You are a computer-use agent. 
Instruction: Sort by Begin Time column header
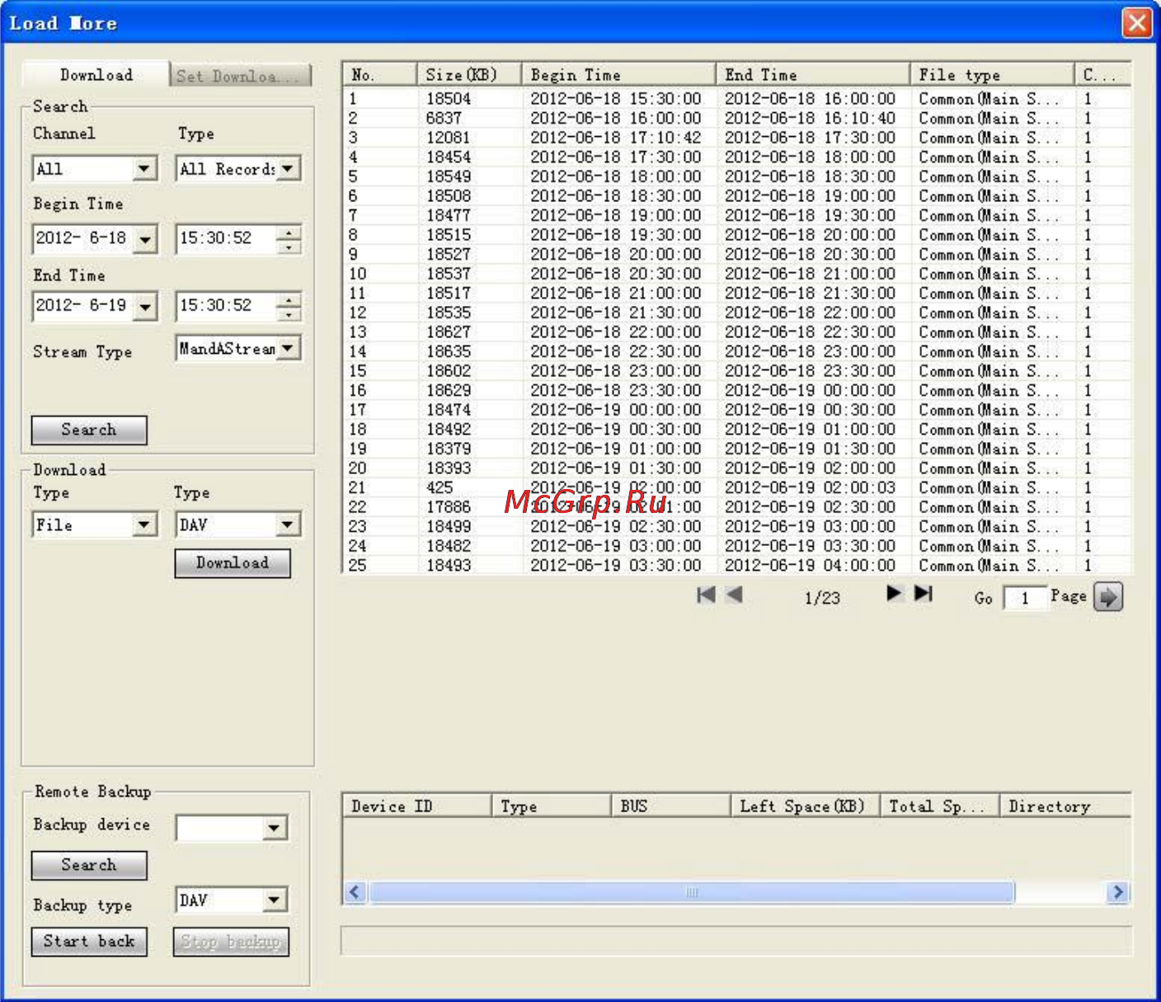pyautogui.click(x=618, y=74)
